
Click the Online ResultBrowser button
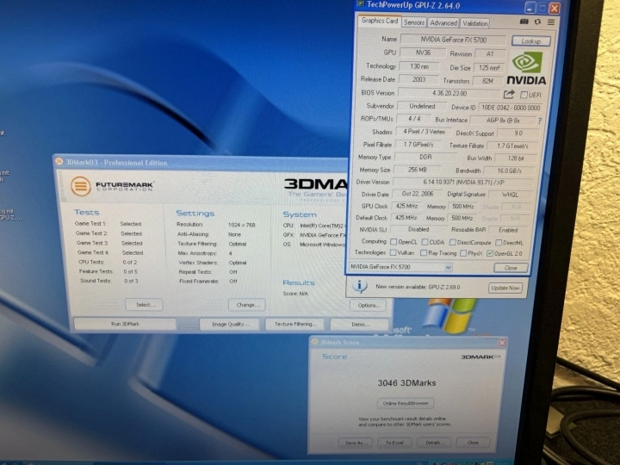pos(406,403)
